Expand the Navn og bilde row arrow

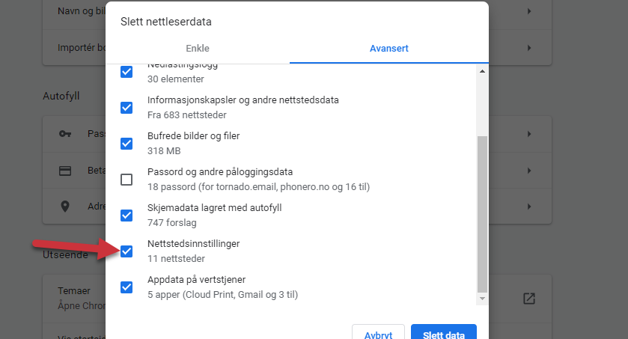click(529, 11)
